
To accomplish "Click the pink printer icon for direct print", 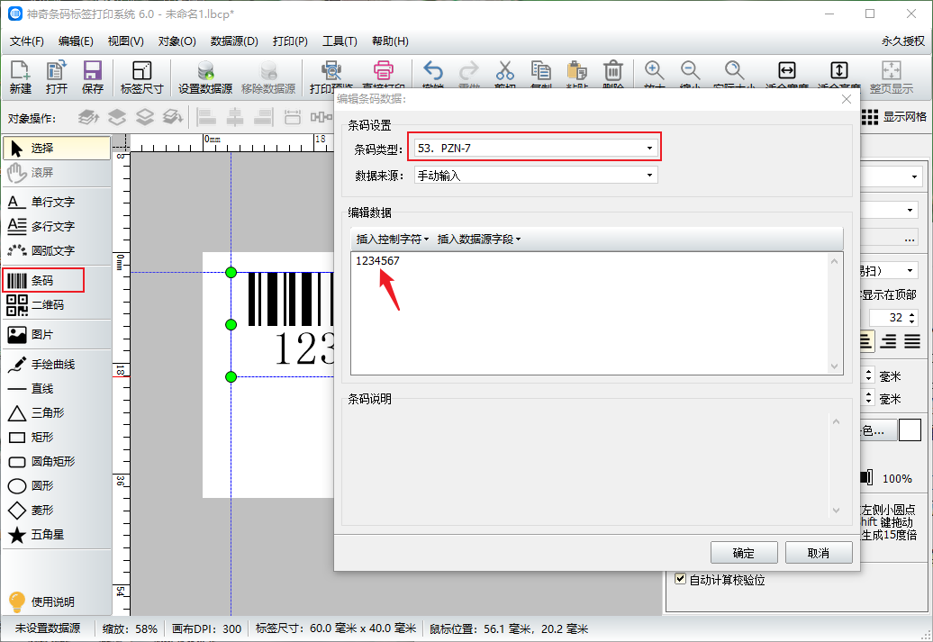I will click(x=384, y=70).
